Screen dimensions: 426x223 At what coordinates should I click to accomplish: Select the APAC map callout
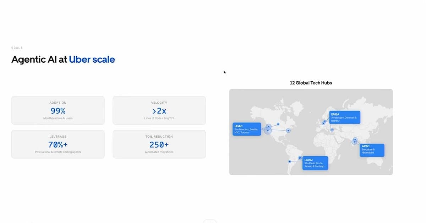coord(372,150)
